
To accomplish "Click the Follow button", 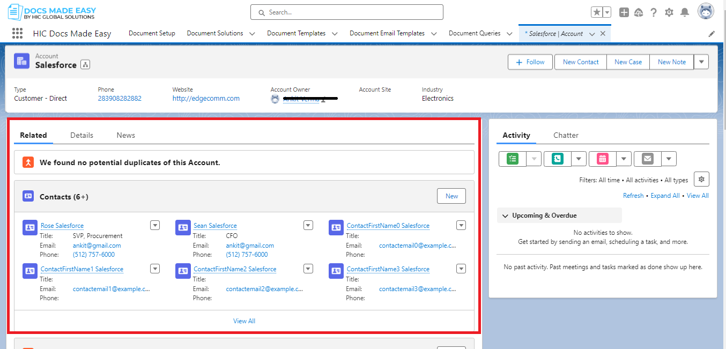I will [531, 62].
